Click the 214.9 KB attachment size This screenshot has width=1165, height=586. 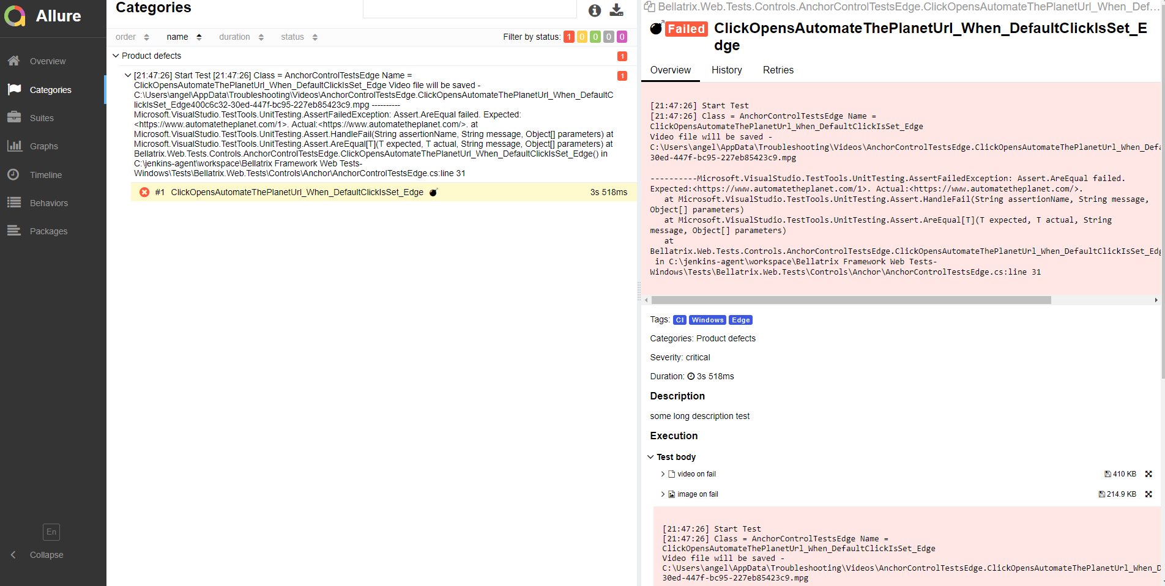(1117, 494)
